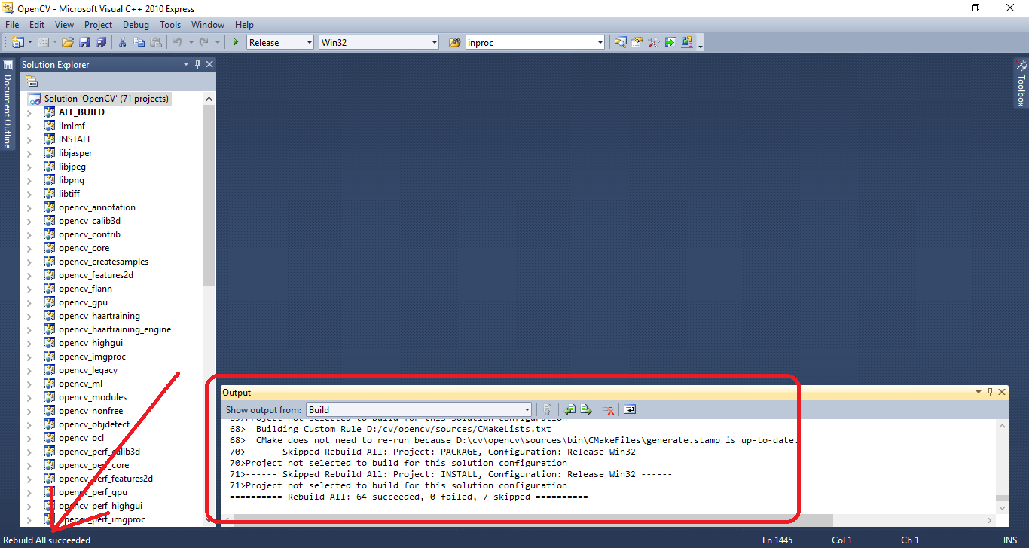Screen dimensions: 1029x548
Task: Open the 'Show output from' Build dropdown
Action: click(527, 409)
